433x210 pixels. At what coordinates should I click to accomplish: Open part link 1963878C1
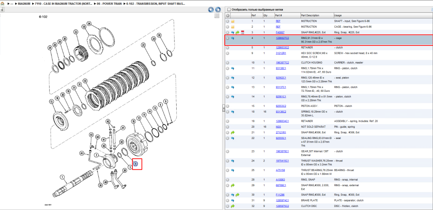pos(282,152)
